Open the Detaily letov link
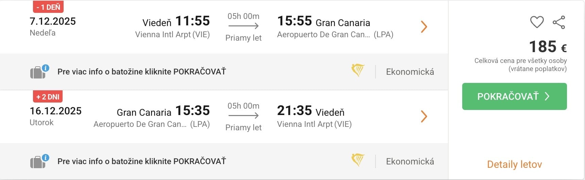This screenshot has height=180, width=585. point(514,164)
